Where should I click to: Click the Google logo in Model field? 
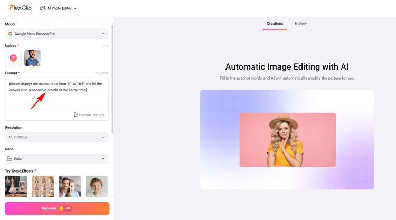tap(10, 34)
